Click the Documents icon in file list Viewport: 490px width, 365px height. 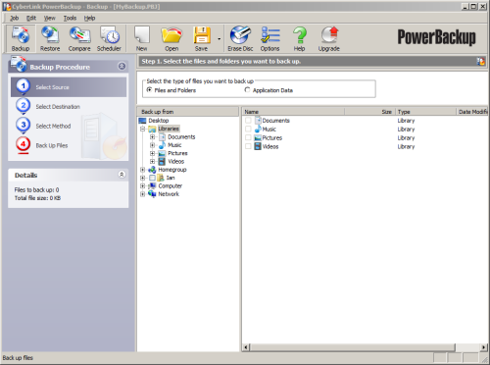click(258, 121)
